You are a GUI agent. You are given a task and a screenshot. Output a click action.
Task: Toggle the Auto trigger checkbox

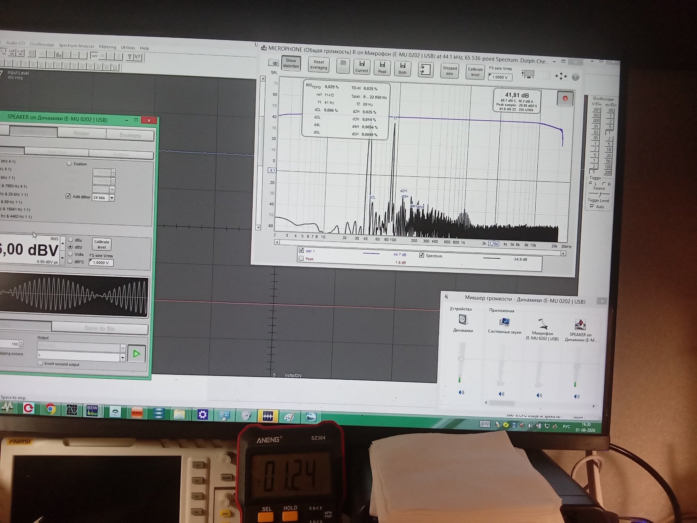pos(592,206)
